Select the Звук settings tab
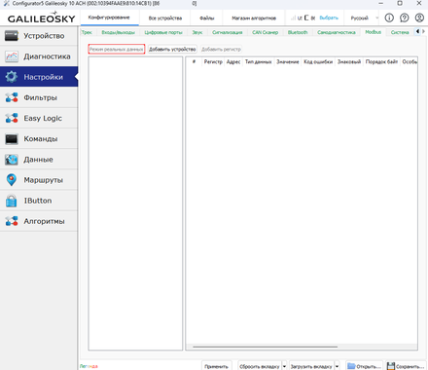The width and height of the screenshot is (428, 370). [x=197, y=32]
